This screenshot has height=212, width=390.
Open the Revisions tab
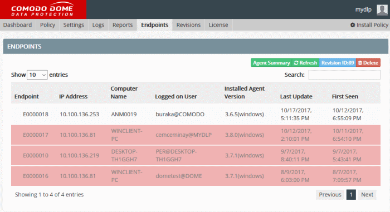[188, 25]
